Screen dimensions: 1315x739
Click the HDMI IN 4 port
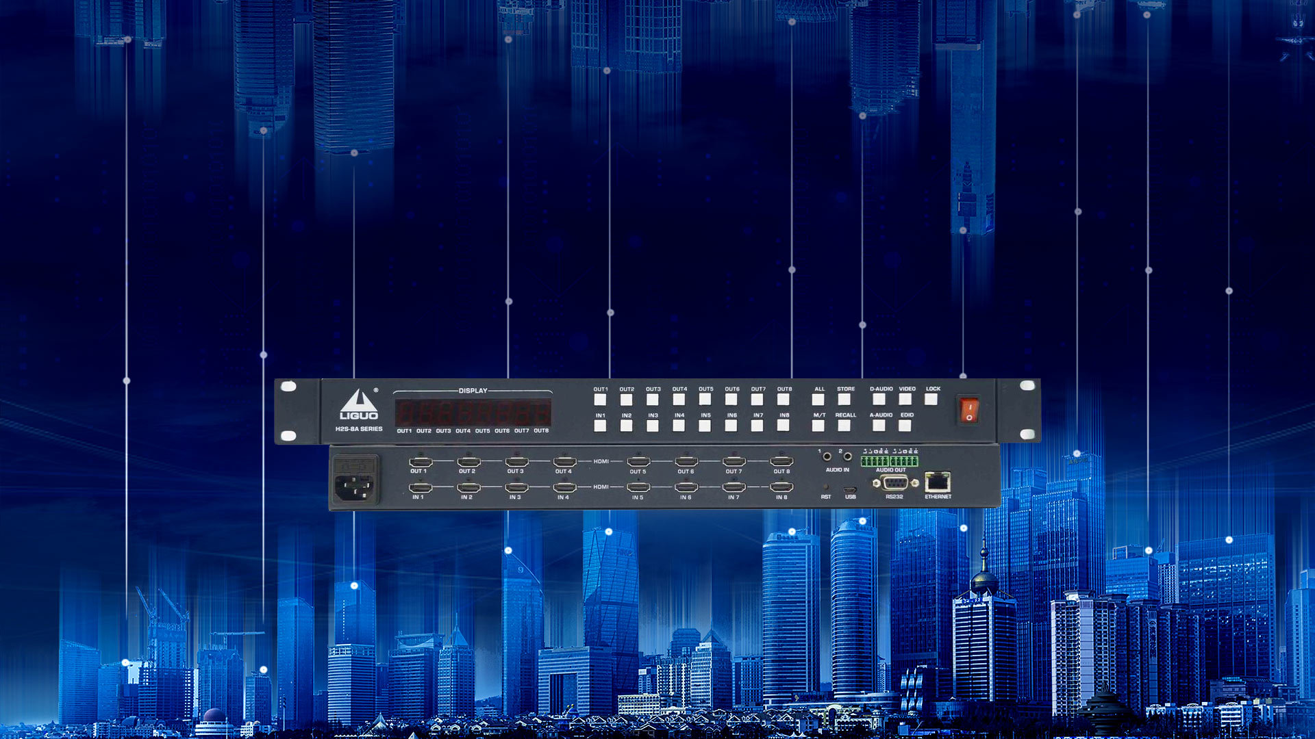point(564,488)
